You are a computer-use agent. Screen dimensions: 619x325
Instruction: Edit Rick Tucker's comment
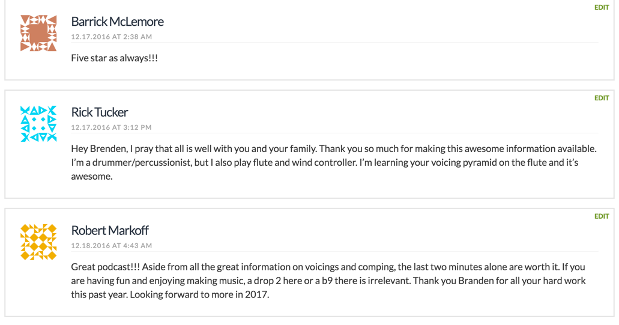click(x=602, y=98)
